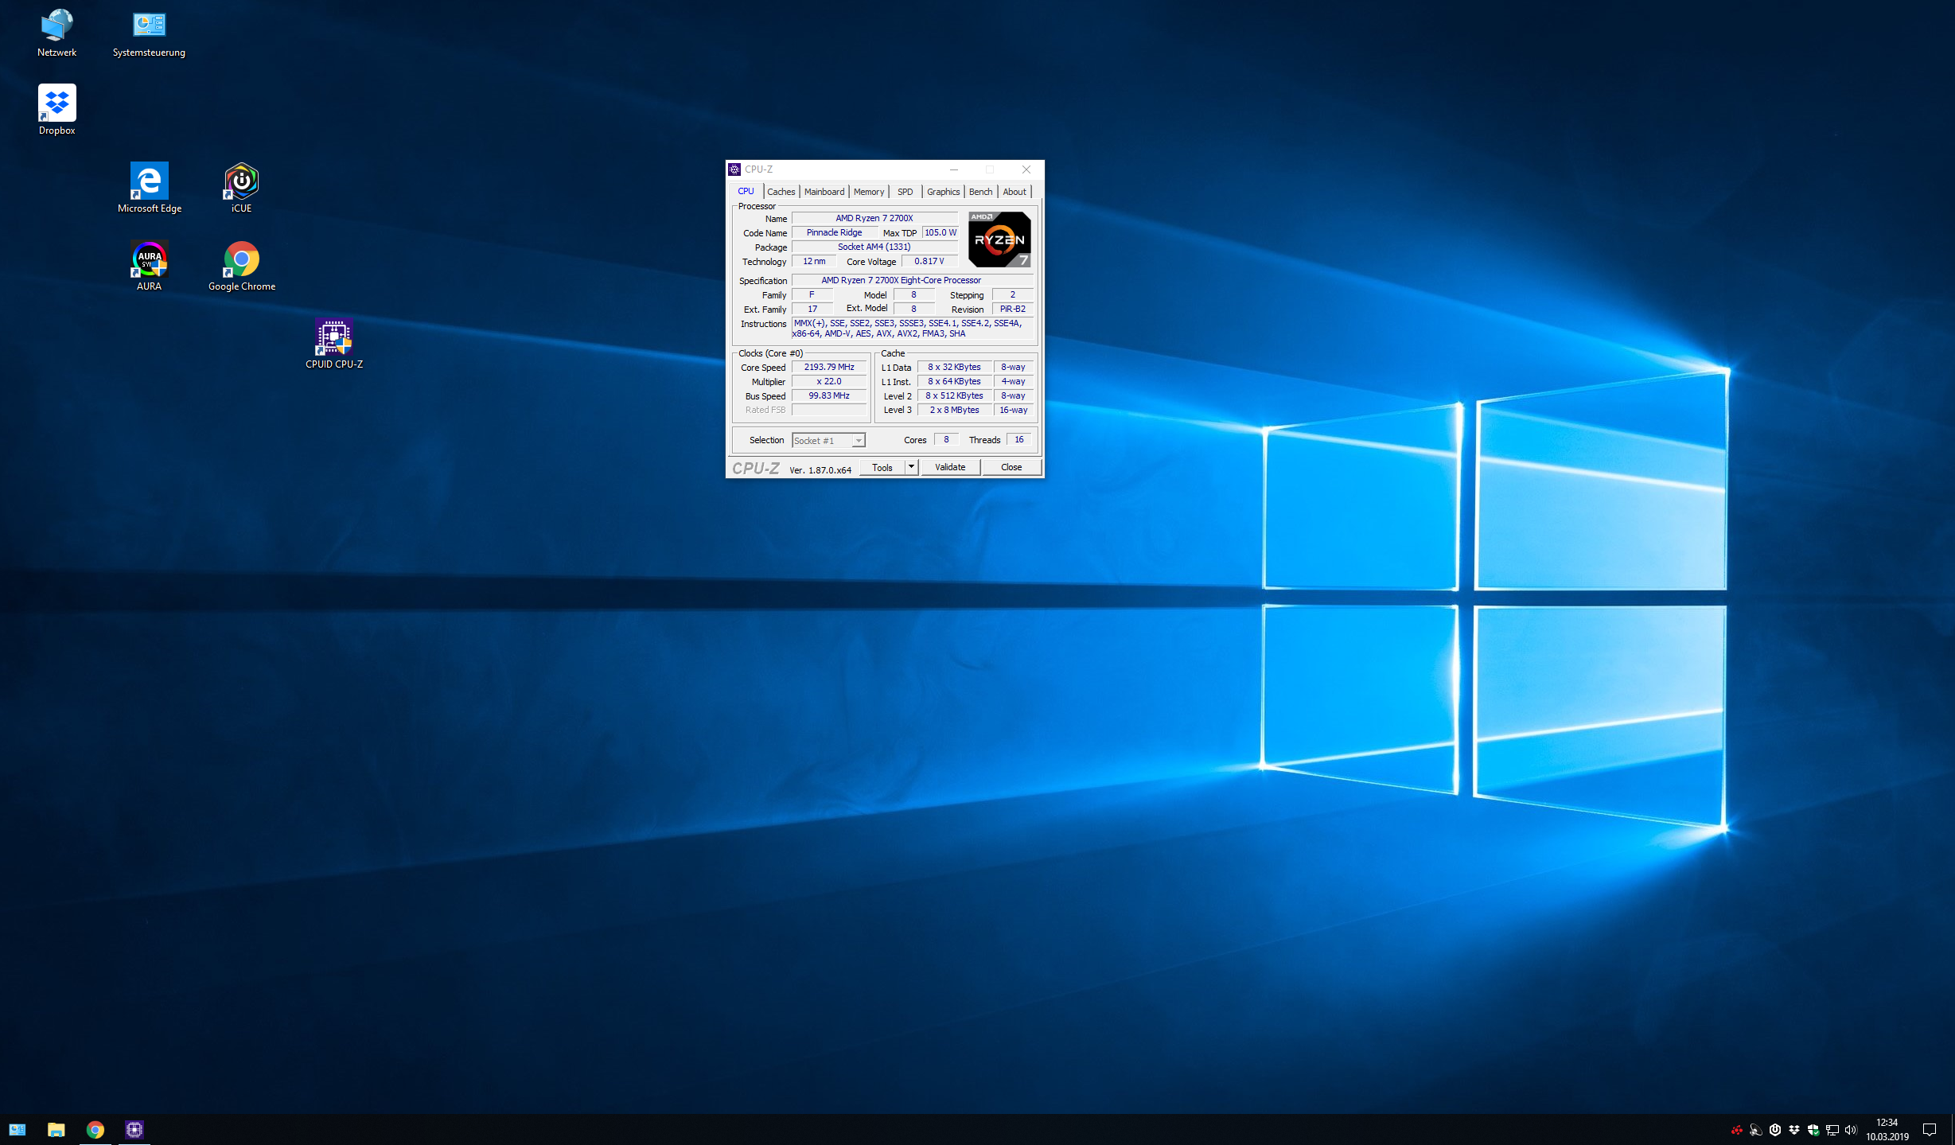Click the Netzwerk desktop icon
Screen dimensions: 1955x1145
[56, 26]
